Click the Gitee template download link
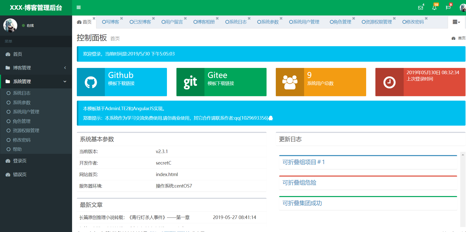Image resolution: width=466 pixels, height=232 pixels. pos(221,83)
